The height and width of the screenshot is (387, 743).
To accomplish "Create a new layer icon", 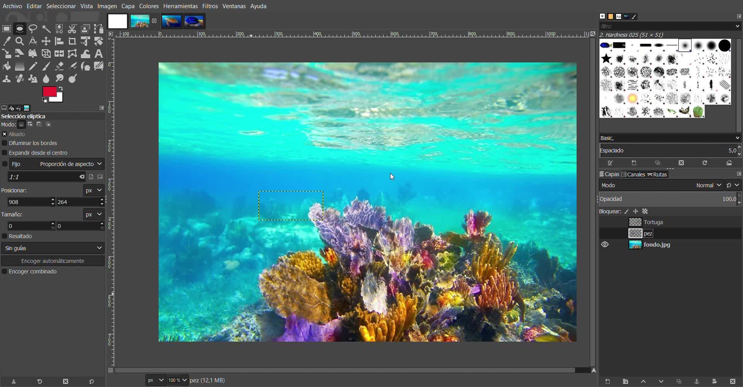I will point(608,382).
